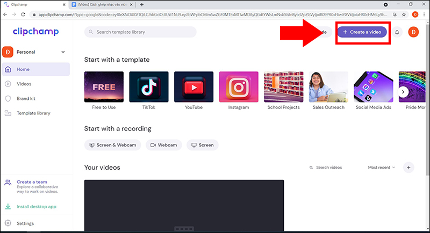Expand the Personal workspace dropdown
This screenshot has width=430, height=233.
tap(63, 52)
